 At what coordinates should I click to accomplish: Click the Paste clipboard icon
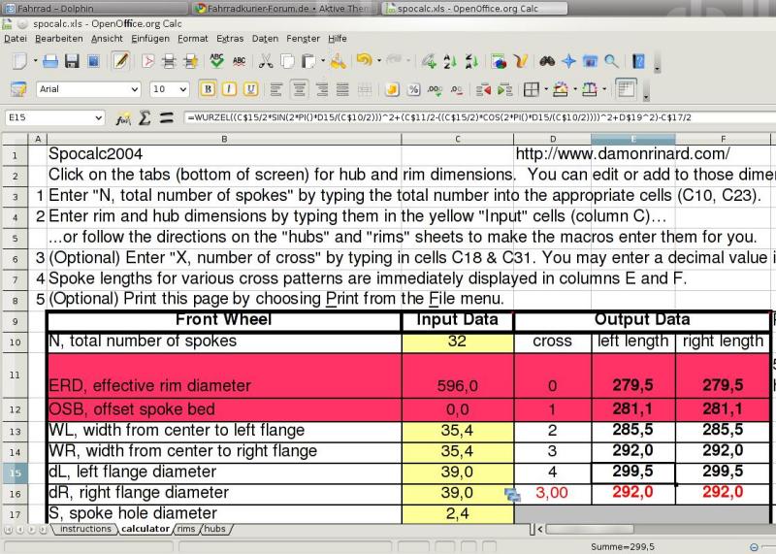(308, 61)
